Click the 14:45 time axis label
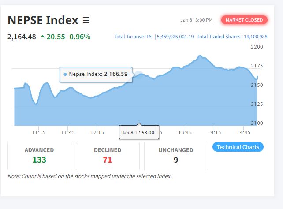The width and height of the screenshot is (283, 209). [243, 132]
